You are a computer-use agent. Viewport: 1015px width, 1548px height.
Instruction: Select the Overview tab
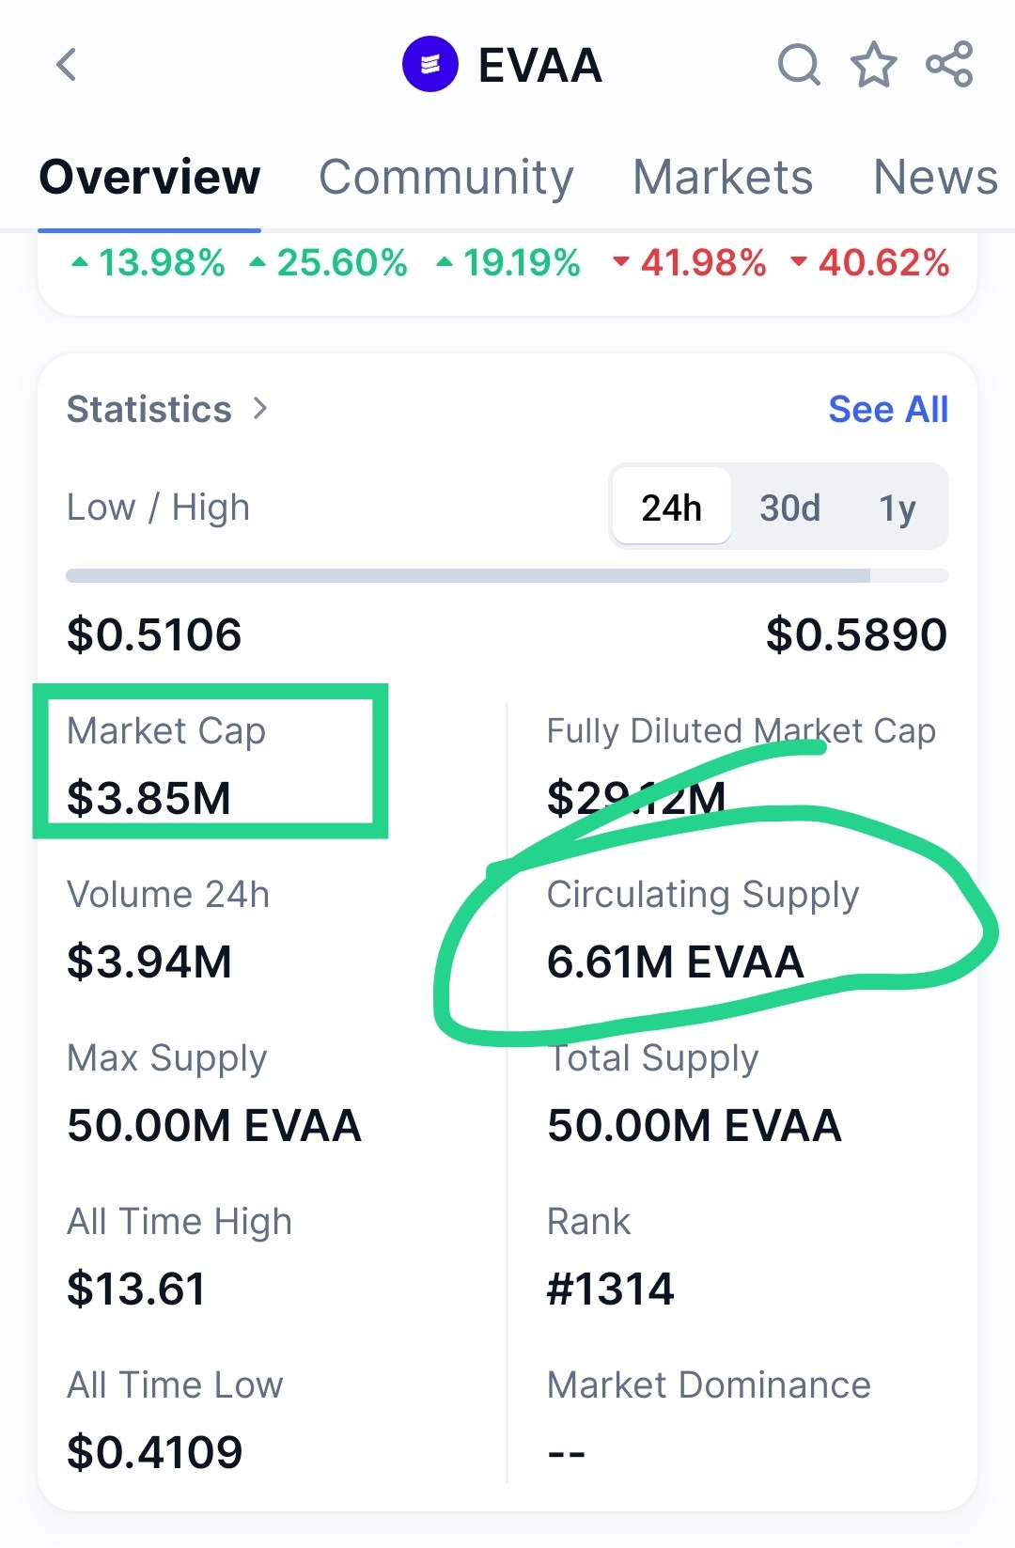tap(149, 177)
